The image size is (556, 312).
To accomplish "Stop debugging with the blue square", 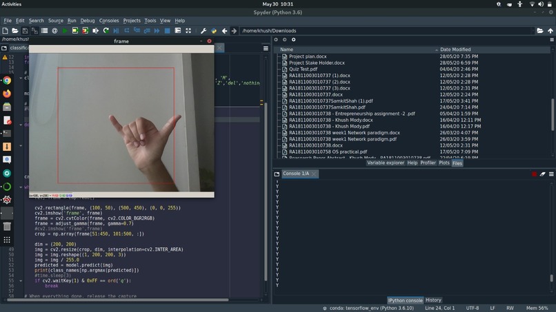I will tap(168, 31).
